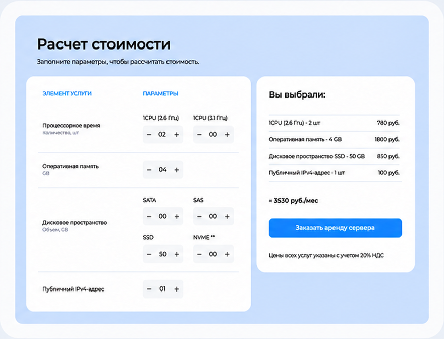Click the Цены всех услуг указаны note
The width and height of the screenshot is (444, 339).
tap(326, 255)
